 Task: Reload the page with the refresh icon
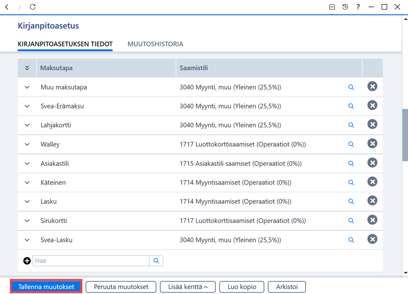[33, 7]
